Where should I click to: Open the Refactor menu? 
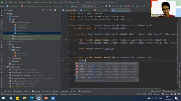point(44,2)
